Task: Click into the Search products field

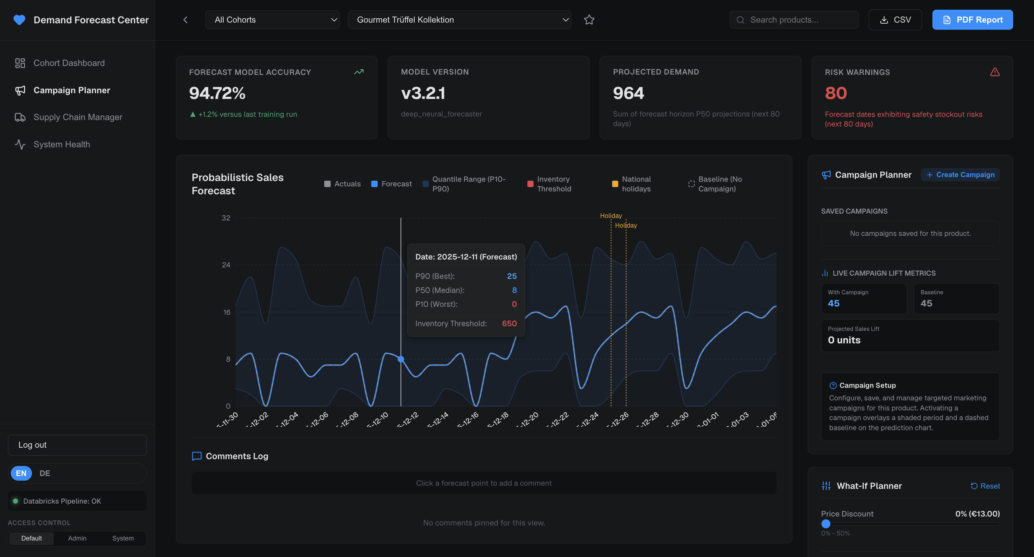Action: (x=794, y=20)
